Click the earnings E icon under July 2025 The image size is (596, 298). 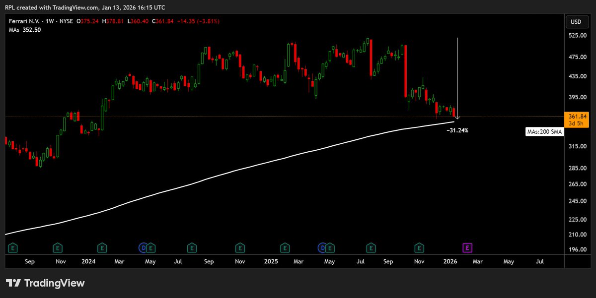(370, 247)
